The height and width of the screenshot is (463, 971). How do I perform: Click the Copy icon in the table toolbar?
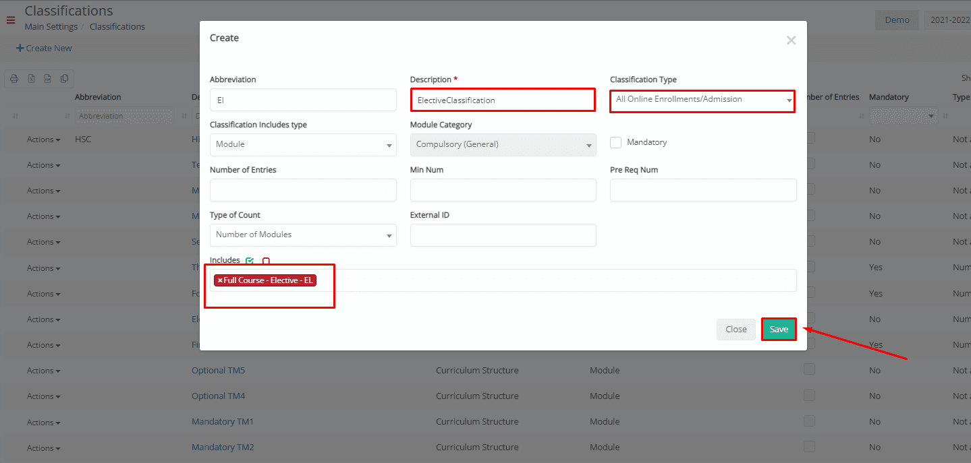[x=64, y=78]
